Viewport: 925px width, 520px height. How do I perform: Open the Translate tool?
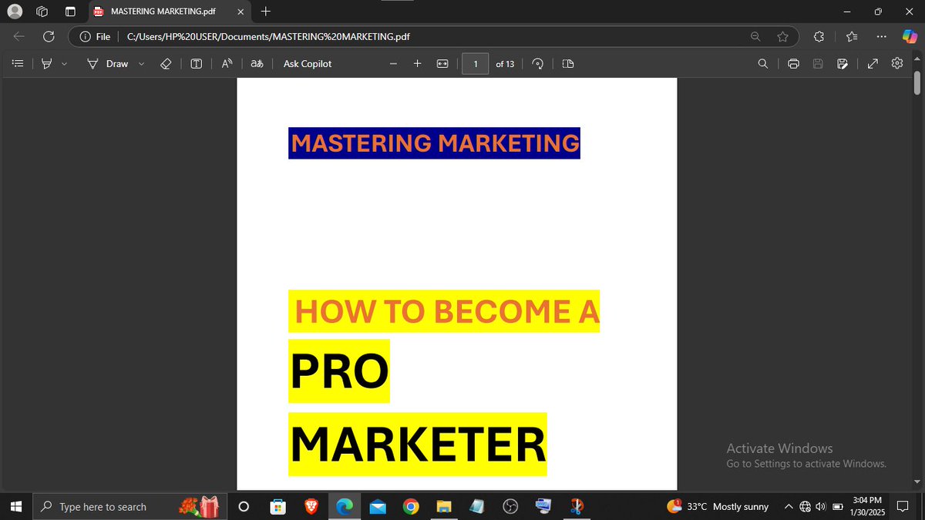pyautogui.click(x=257, y=64)
